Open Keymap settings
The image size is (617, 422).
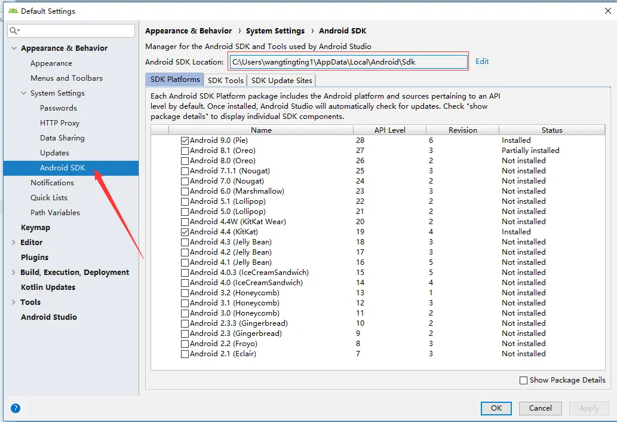(x=35, y=228)
